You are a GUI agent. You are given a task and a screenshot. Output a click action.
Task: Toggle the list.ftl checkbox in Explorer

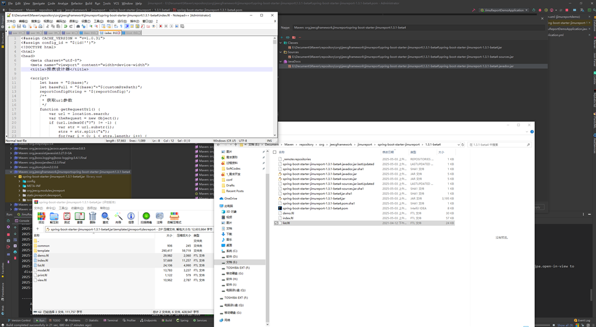[276, 223]
